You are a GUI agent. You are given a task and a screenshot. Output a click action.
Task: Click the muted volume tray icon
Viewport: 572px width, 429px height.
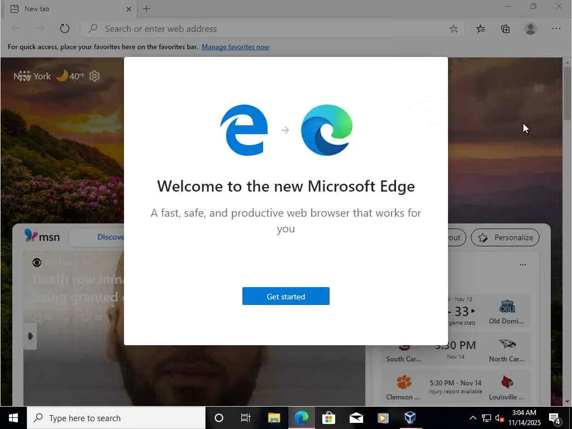coord(499,418)
